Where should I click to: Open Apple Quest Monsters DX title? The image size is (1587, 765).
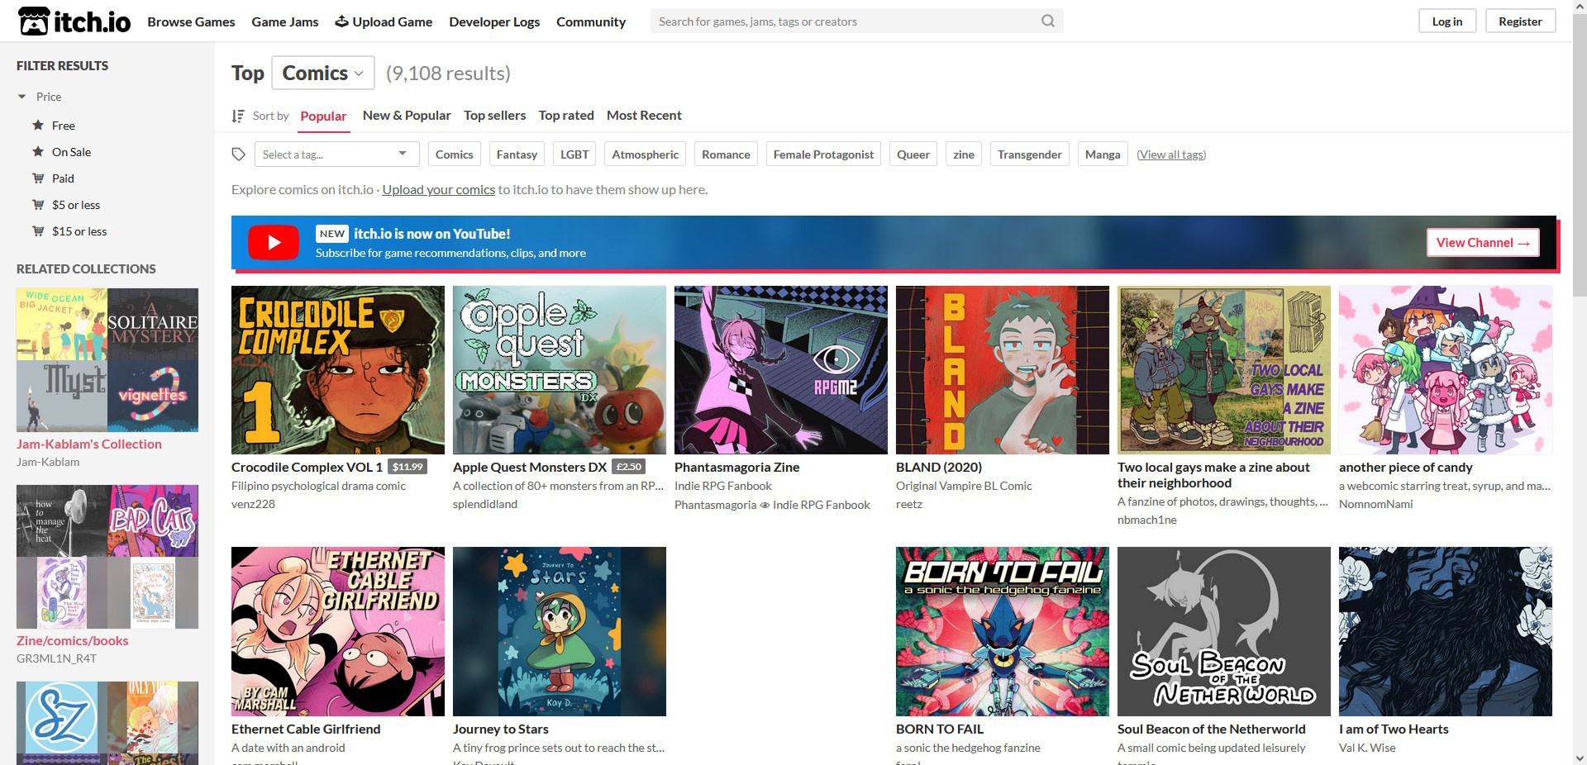(x=530, y=468)
